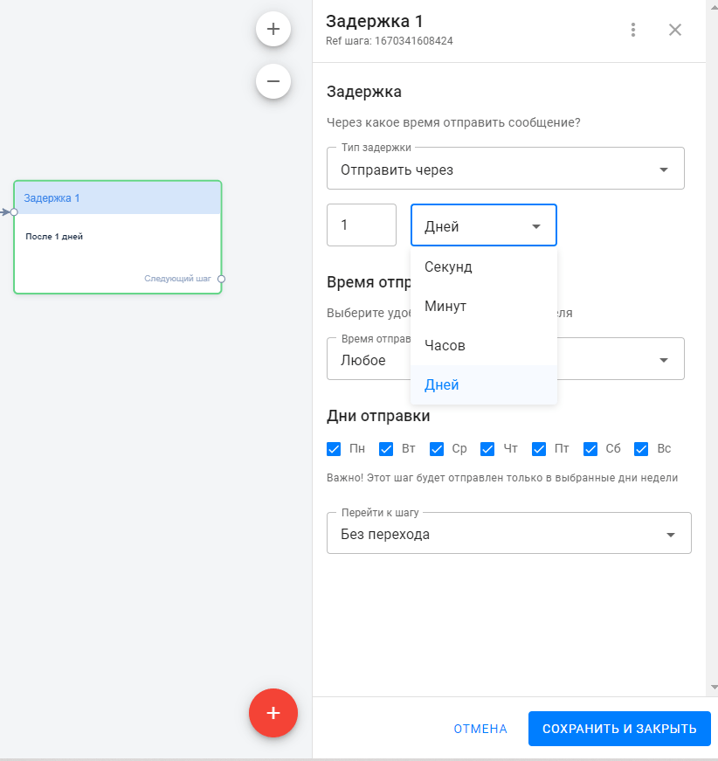Open the Тип задержки dropdown

coord(505,169)
